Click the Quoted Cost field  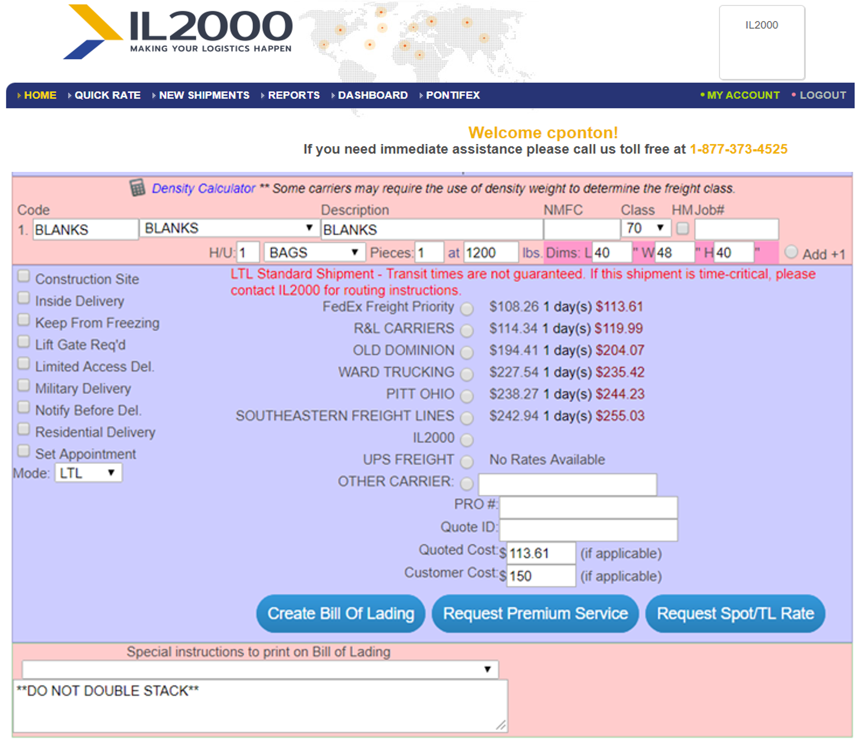[541, 553]
